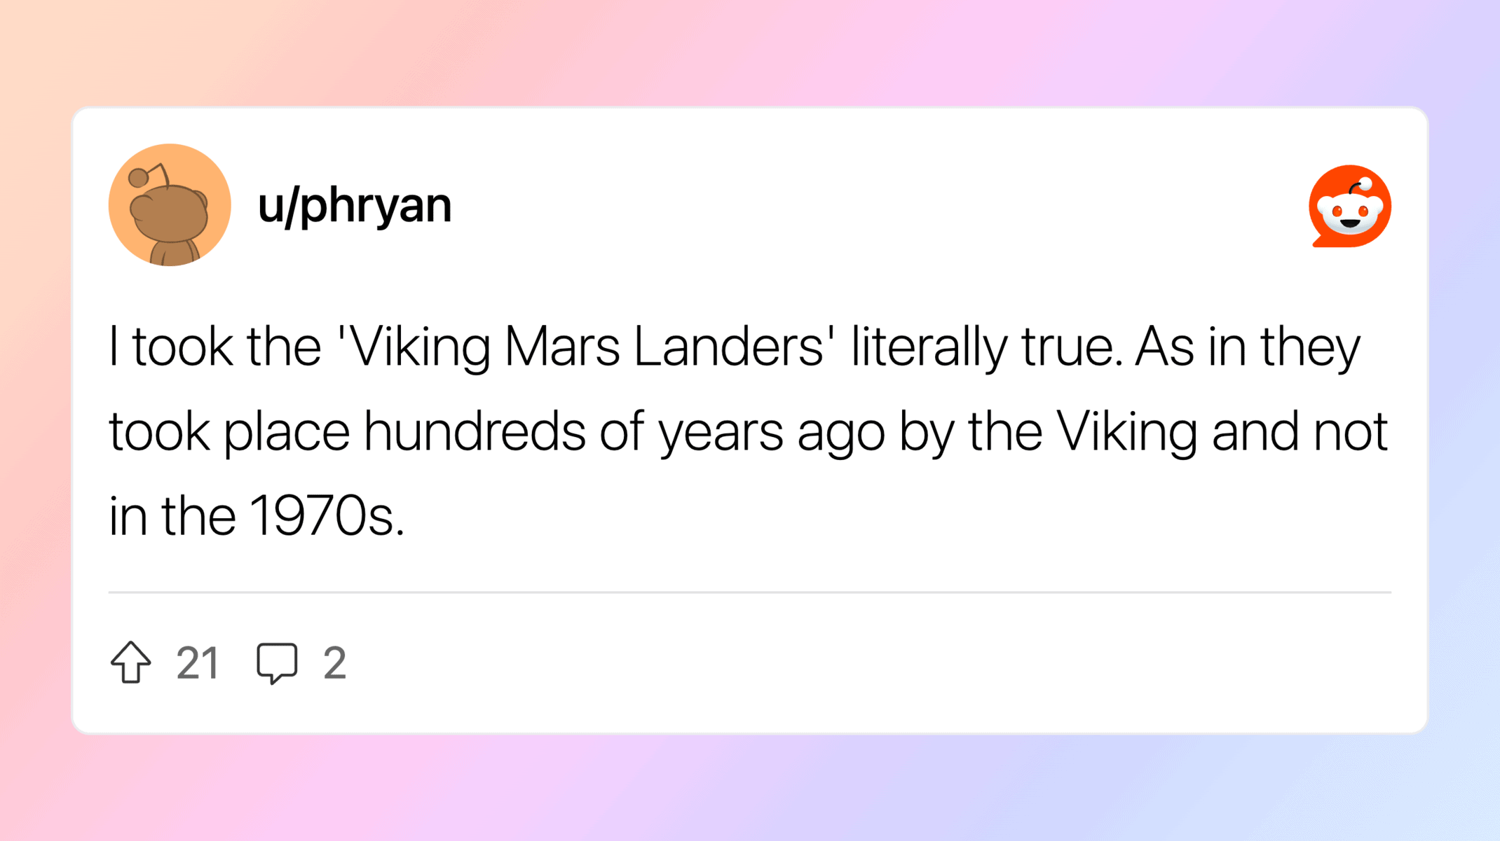Click the text '1970s' in the post

pyautogui.click(x=327, y=516)
